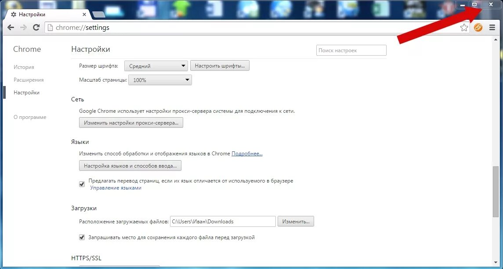The width and height of the screenshot is (503, 269).
Task: Click Настройка языков и способов ввода button
Action: (130, 166)
